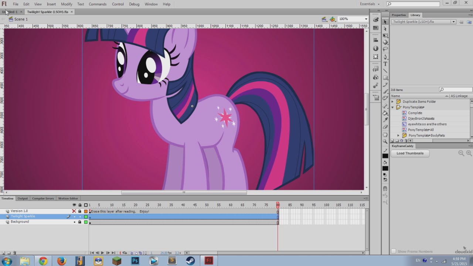This screenshot has width=473, height=266.
Task: Toggle outline mode for Twilight Sparkle layer
Action: coord(86,217)
